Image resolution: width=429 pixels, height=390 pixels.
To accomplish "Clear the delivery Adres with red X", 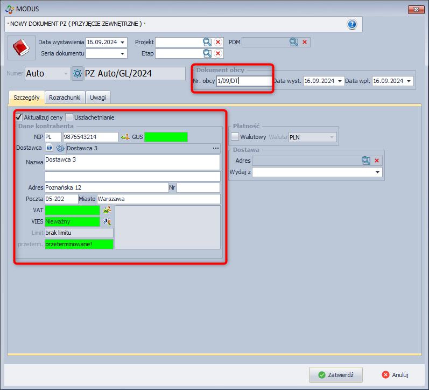I will point(377,161).
